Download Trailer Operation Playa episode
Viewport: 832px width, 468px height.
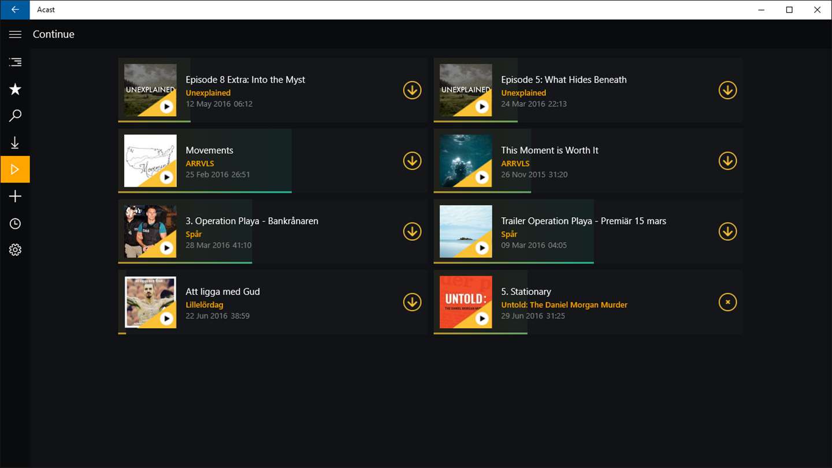[x=727, y=232]
